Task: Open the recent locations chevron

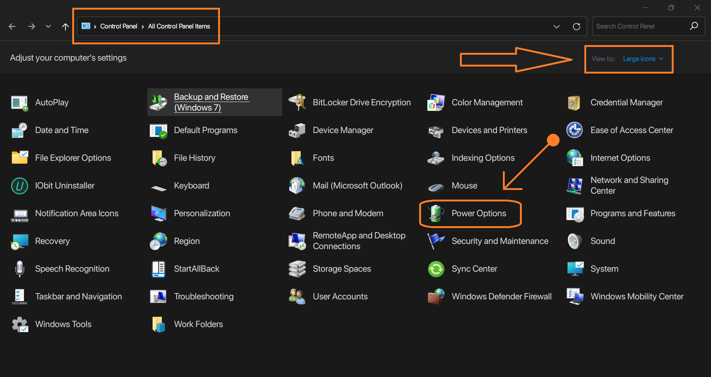Action: [x=48, y=26]
